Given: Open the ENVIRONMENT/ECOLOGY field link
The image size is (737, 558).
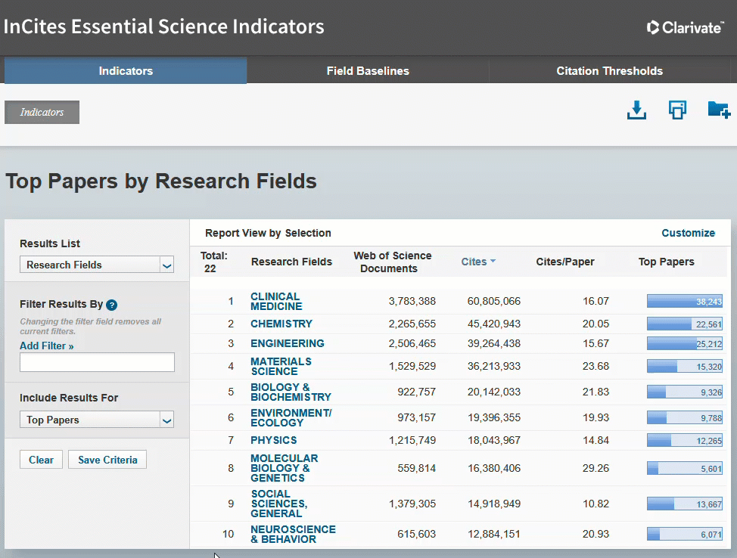Looking at the screenshot, I should pyautogui.click(x=291, y=417).
